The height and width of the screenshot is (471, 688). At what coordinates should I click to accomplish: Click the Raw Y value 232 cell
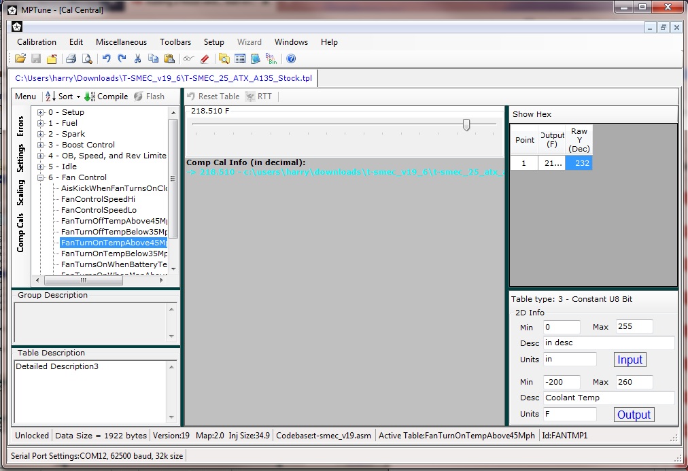pyautogui.click(x=579, y=163)
